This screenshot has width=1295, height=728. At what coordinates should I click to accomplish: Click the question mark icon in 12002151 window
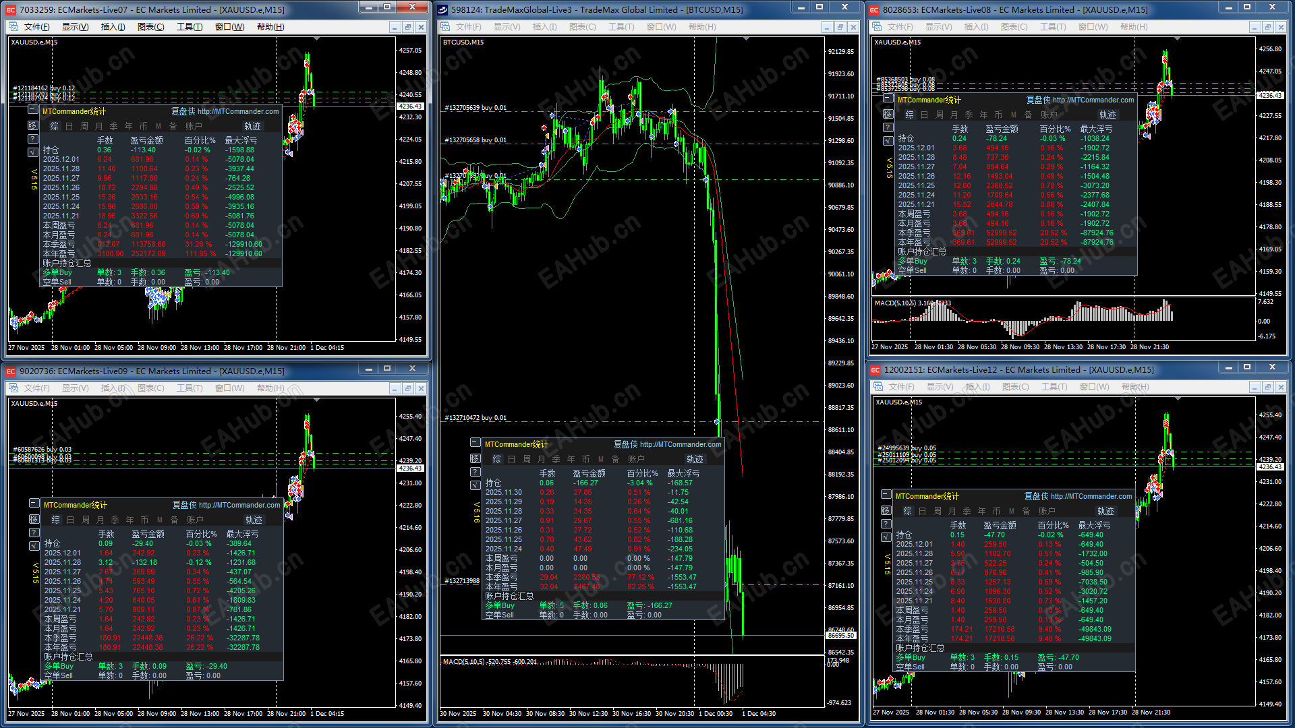[x=886, y=524]
